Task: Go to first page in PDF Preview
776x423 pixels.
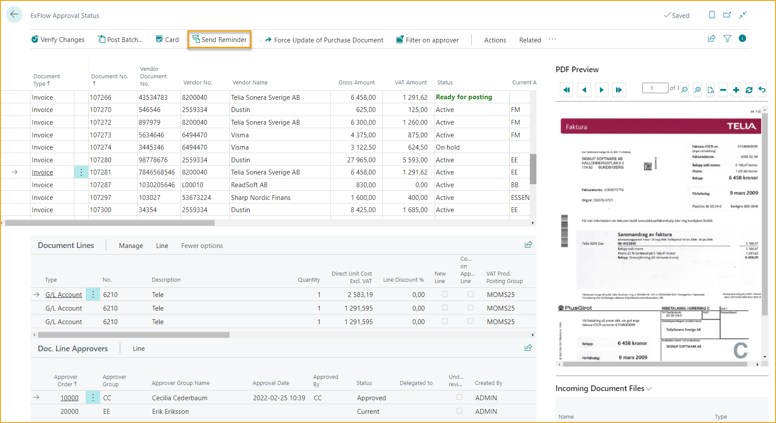Action: [x=566, y=90]
